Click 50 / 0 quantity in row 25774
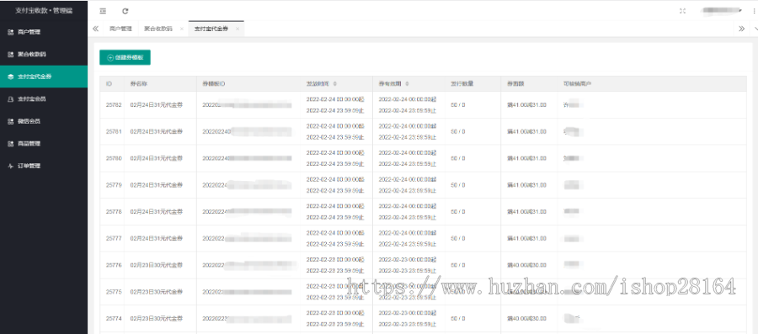 pyautogui.click(x=458, y=319)
